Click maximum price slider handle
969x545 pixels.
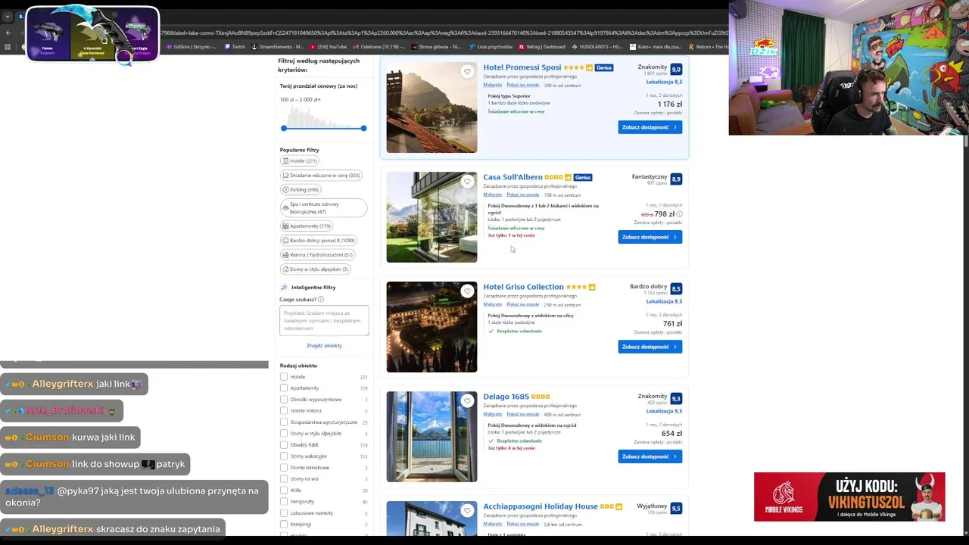(363, 128)
